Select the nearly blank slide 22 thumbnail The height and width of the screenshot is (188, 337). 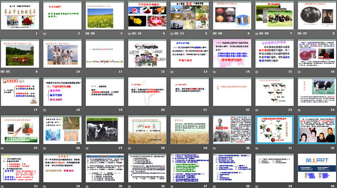pos(232,92)
